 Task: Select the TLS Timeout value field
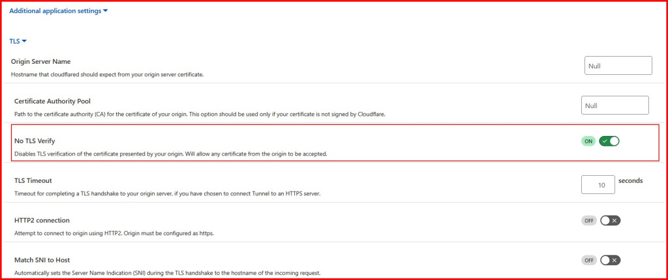[x=598, y=185]
